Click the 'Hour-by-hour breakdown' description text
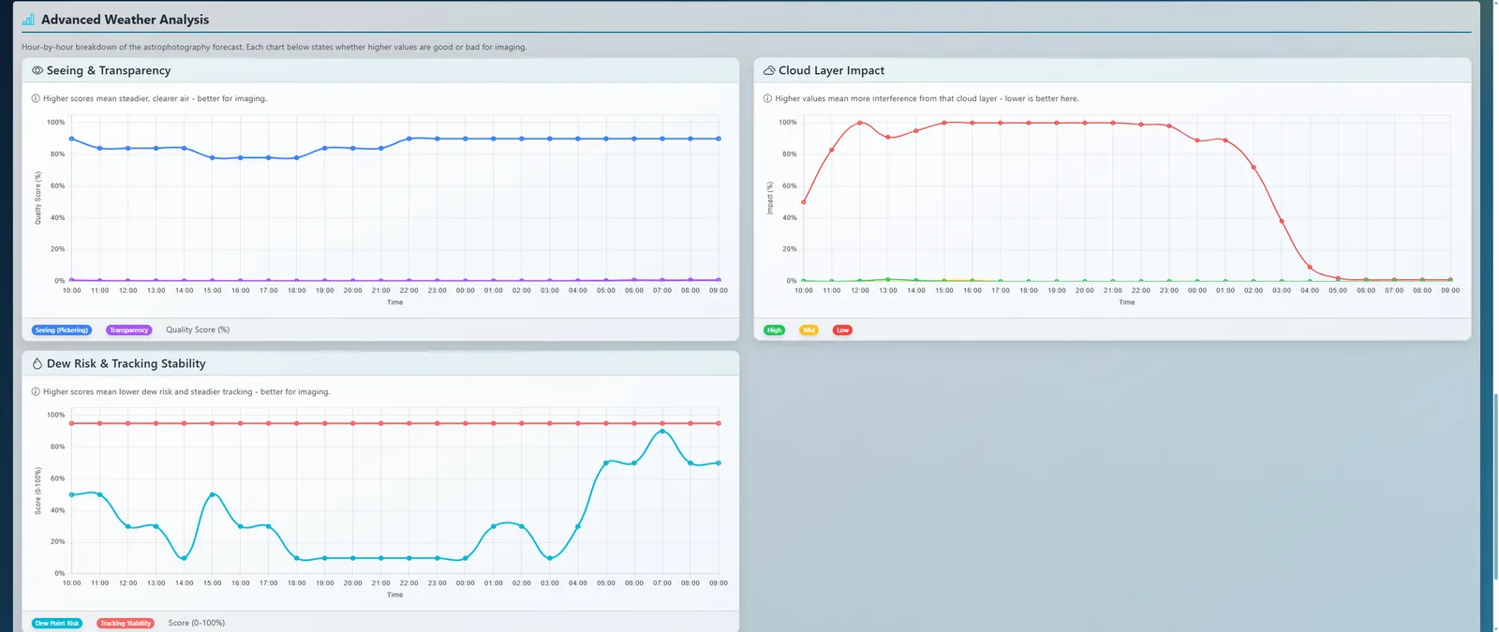 [274, 47]
